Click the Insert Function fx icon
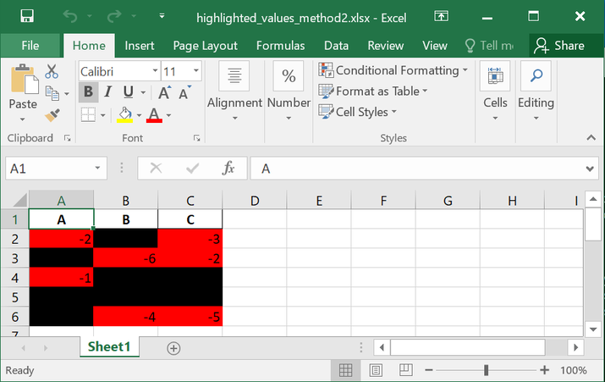This screenshot has height=382, width=605. [228, 169]
